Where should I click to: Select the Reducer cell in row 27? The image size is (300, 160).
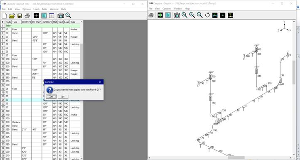[x=17, y=122]
